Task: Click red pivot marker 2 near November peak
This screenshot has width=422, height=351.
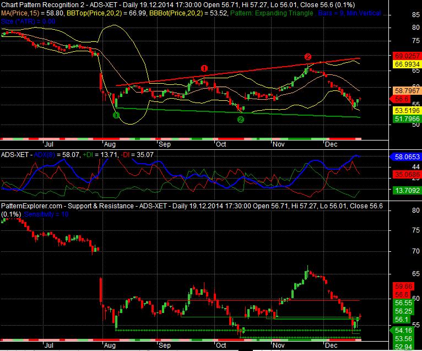Action: click(308, 57)
